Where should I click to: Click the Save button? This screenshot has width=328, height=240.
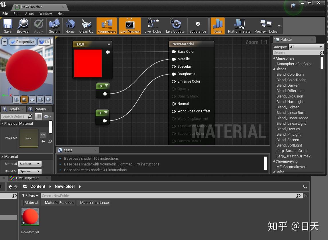[x=8, y=26]
